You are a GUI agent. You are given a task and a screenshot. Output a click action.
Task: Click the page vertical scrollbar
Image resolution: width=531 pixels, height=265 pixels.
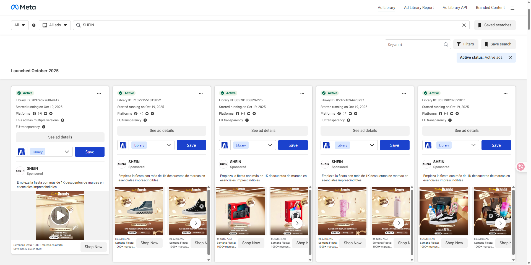[x=529, y=19]
